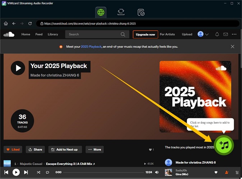Viewport: 242px width, 179px height.
Task: Click Add to Next up button
Action: click(65, 149)
